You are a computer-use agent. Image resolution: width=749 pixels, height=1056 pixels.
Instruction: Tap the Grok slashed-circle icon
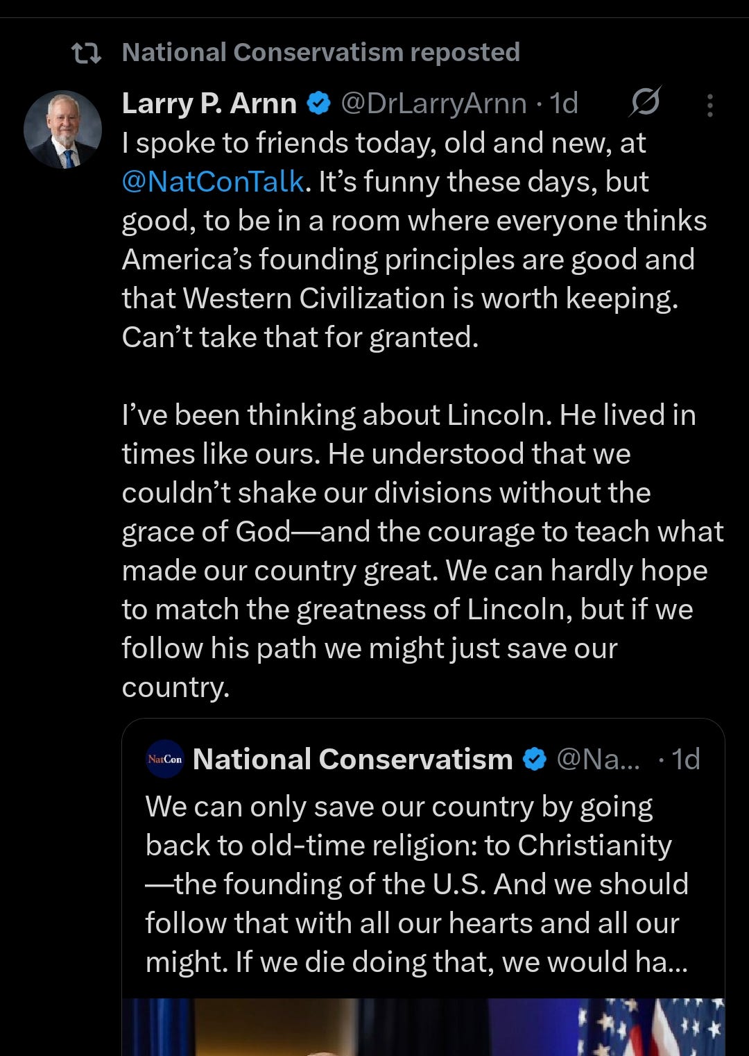click(x=644, y=103)
